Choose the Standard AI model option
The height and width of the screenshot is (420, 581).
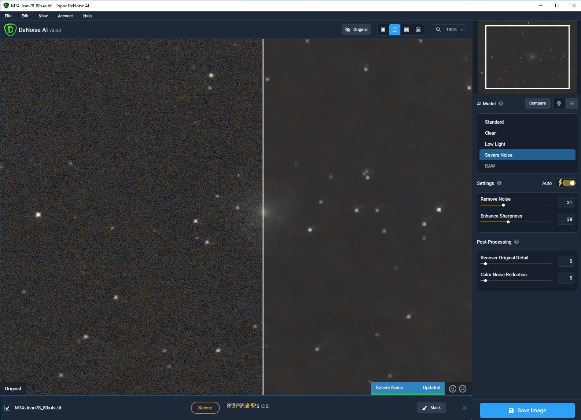(494, 122)
